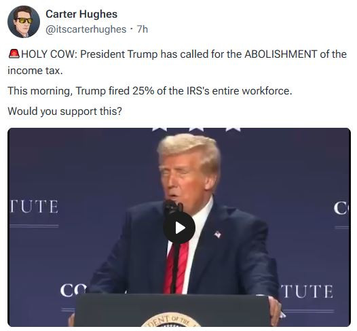Click the lower-right 'TUTE' backdrop text
Screen dimensions: 357x331
coord(307,292)
